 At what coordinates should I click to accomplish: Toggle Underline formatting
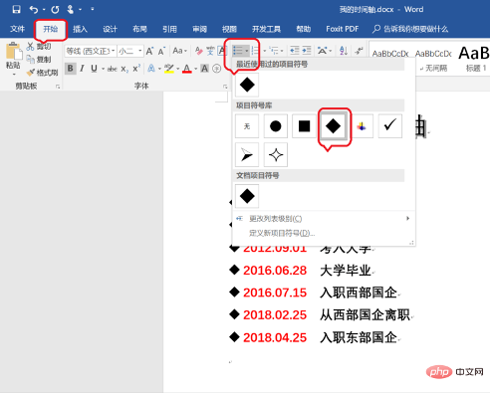[94, 69]
